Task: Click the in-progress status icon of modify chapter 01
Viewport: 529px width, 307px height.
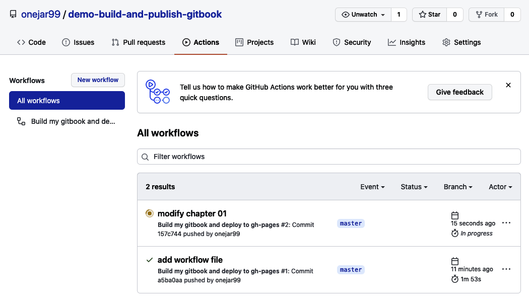Action: tap(150, 213)
